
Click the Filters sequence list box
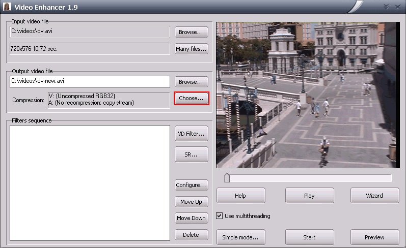pyautogui.click(x=90, y=183)
